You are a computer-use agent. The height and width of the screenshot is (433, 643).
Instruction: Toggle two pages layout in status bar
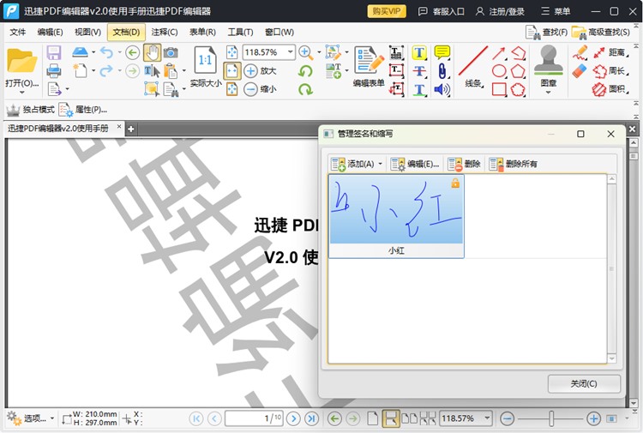pos(409,418)
